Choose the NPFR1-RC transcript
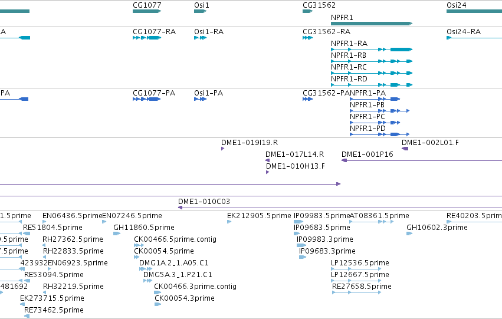Screen dimensions: 502x319 tap(372, 73)
